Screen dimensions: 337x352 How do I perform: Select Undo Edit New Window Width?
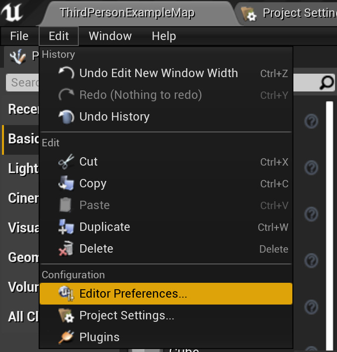[159, 73]
